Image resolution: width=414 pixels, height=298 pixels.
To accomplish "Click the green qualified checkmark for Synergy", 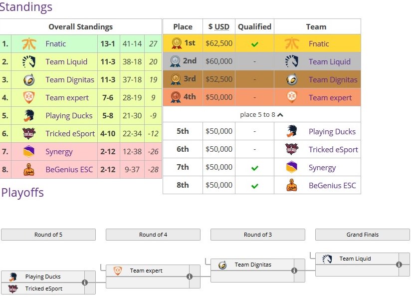I will tap(255, 168).
